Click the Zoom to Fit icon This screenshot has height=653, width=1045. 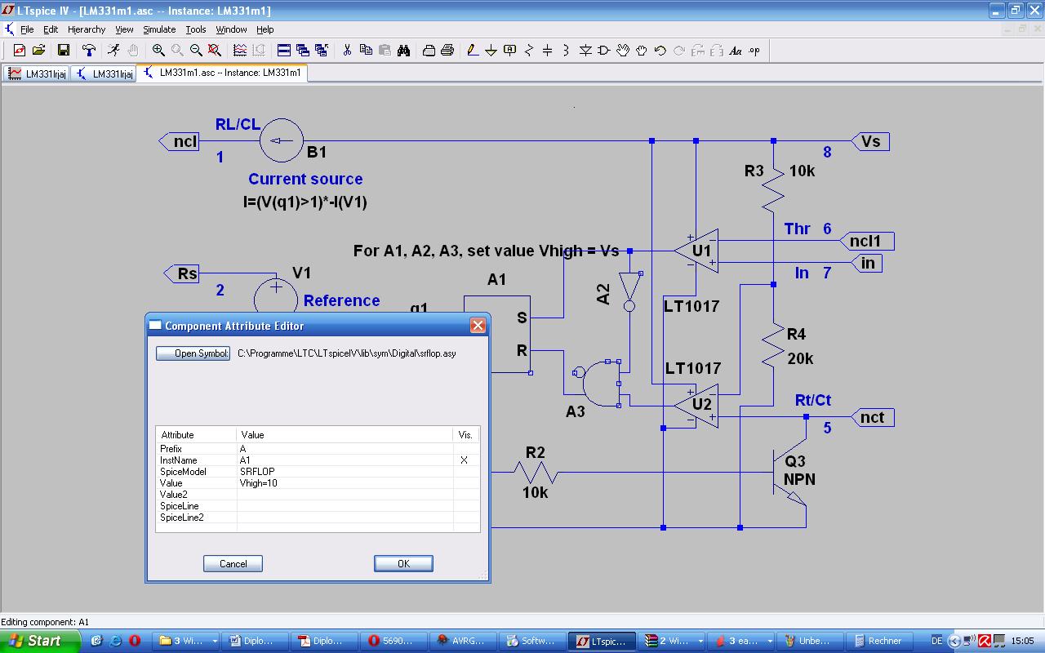point(215,51)
